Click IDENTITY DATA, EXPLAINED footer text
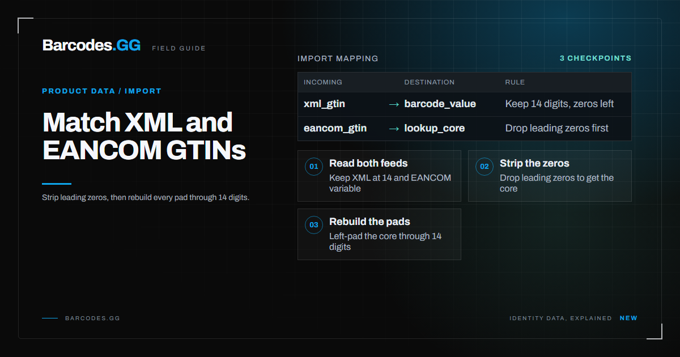Image resolution: width=680 pixels, height=357 pixels. (560, 318)
